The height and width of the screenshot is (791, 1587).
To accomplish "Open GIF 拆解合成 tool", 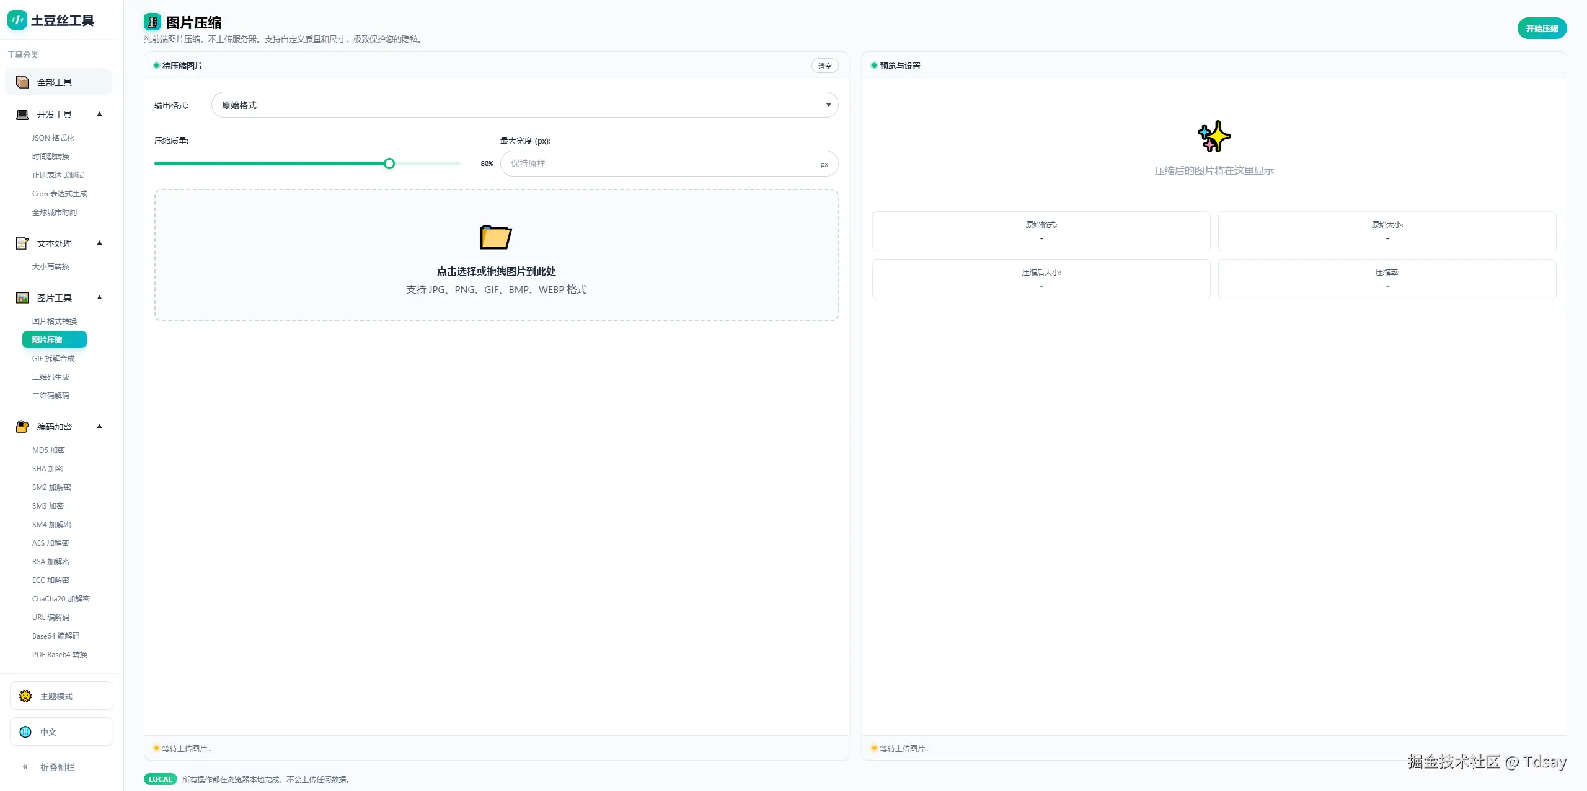I will pyautogui.click(x=53, y=359).
